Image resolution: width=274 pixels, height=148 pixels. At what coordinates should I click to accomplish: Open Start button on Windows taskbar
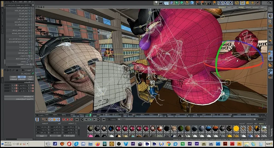click(x=269, y=144)
